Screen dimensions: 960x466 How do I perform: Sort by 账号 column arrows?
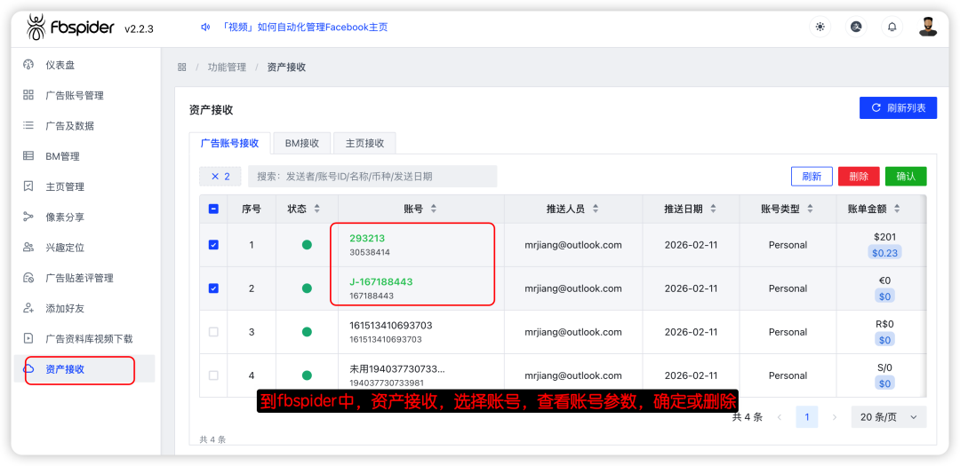[434, 209]
